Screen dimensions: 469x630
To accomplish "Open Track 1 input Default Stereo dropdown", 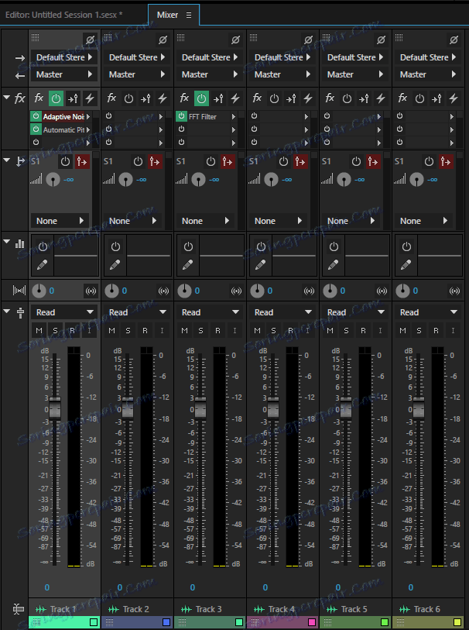I will (64, 57).
